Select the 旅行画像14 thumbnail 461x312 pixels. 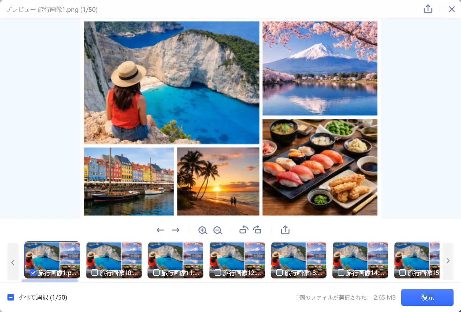coord(360,260)
